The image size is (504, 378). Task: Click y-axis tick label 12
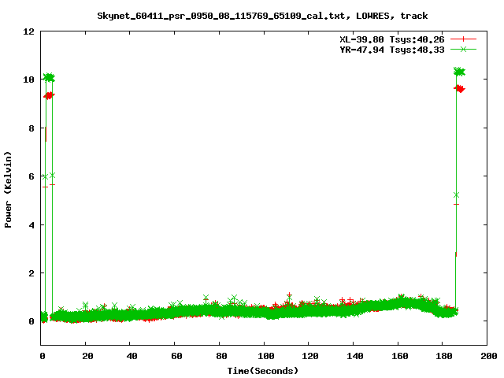tap(28, 31)
